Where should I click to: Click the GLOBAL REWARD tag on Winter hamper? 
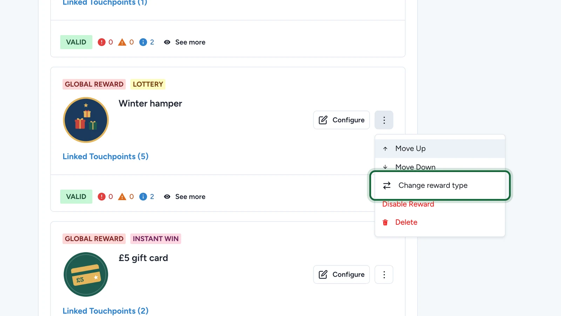pos(94,84)
